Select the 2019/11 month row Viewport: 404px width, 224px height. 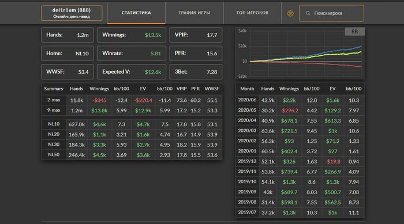coord(300,172)
